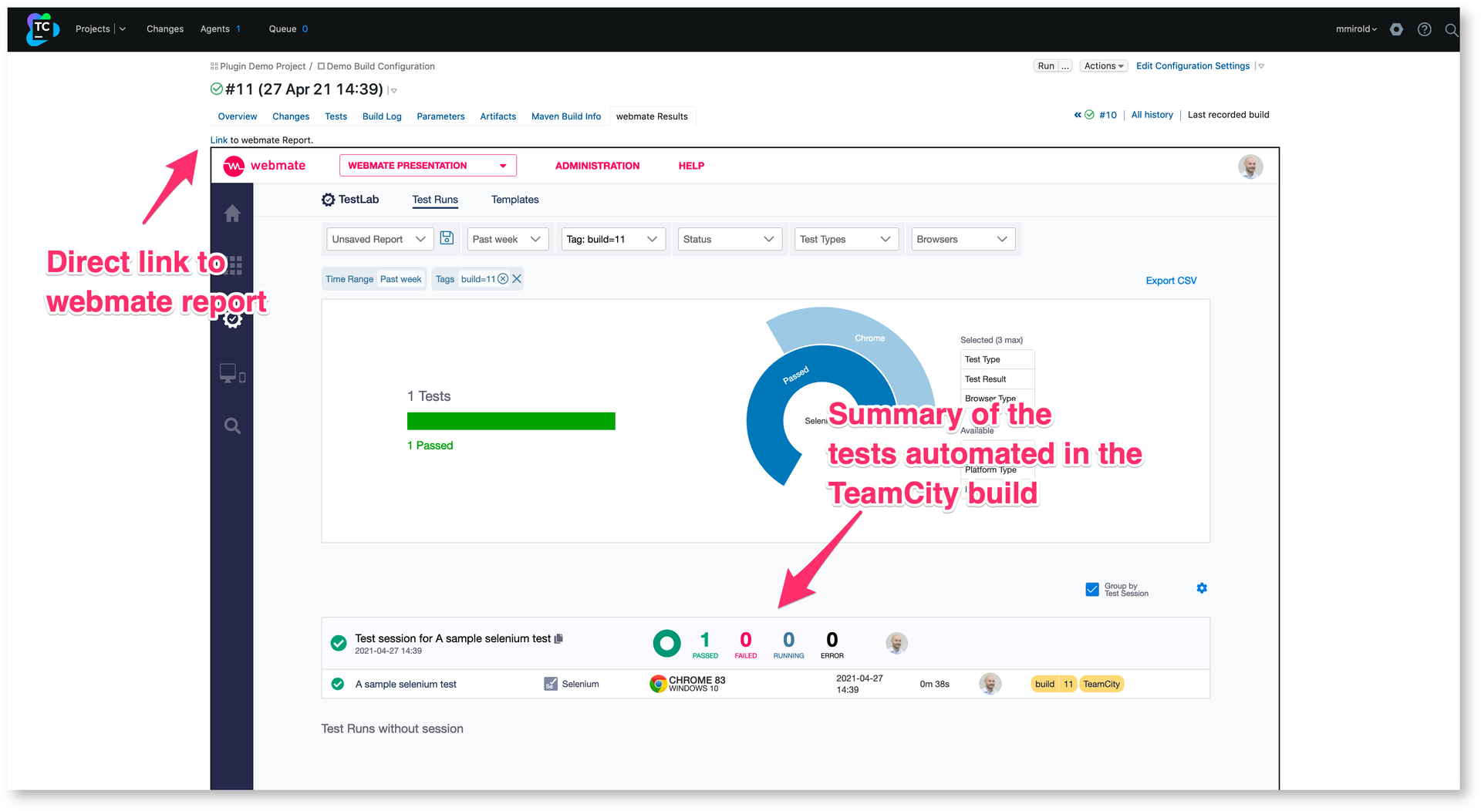The height and width of the screenshot is (811, 1481).
Task: Switch to the Overview tab
Action: (x=238, y=116)
